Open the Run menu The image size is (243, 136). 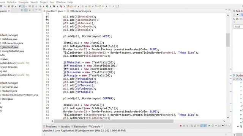point(52,2)
